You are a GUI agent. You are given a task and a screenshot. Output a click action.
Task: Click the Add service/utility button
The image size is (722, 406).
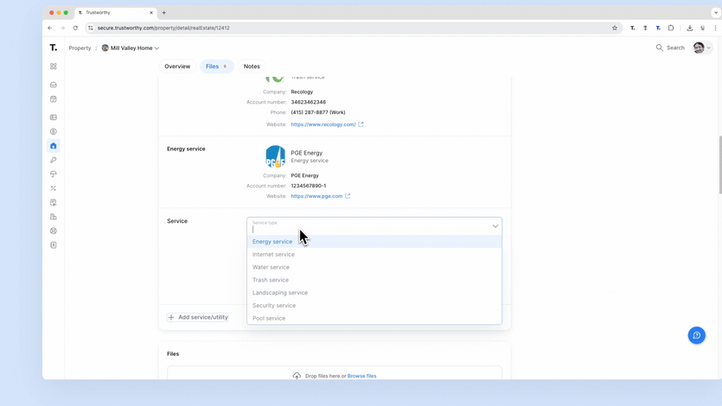pyautogui.click(x=198, y=317)
